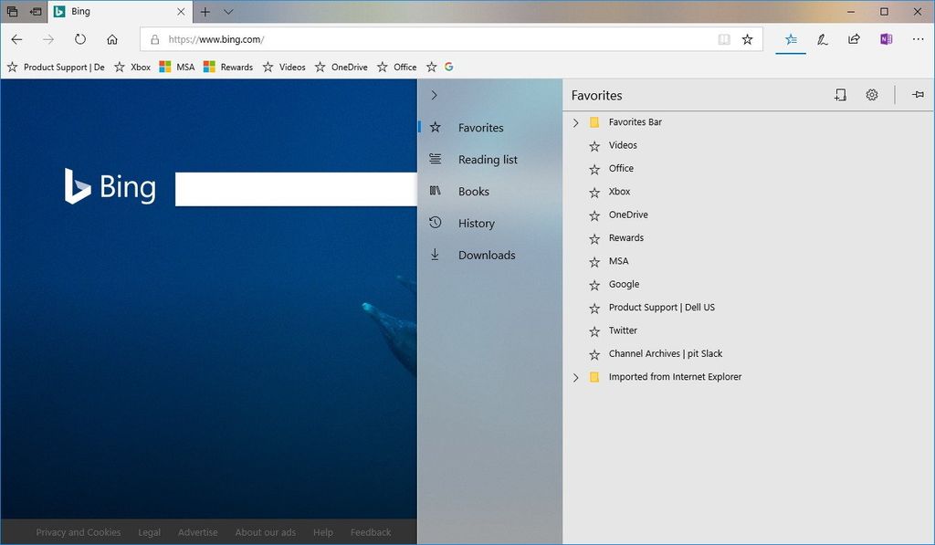Viewport: 935px width, 545px height.
Task: Pin the Favorites pane open
Action: [918, 94]
